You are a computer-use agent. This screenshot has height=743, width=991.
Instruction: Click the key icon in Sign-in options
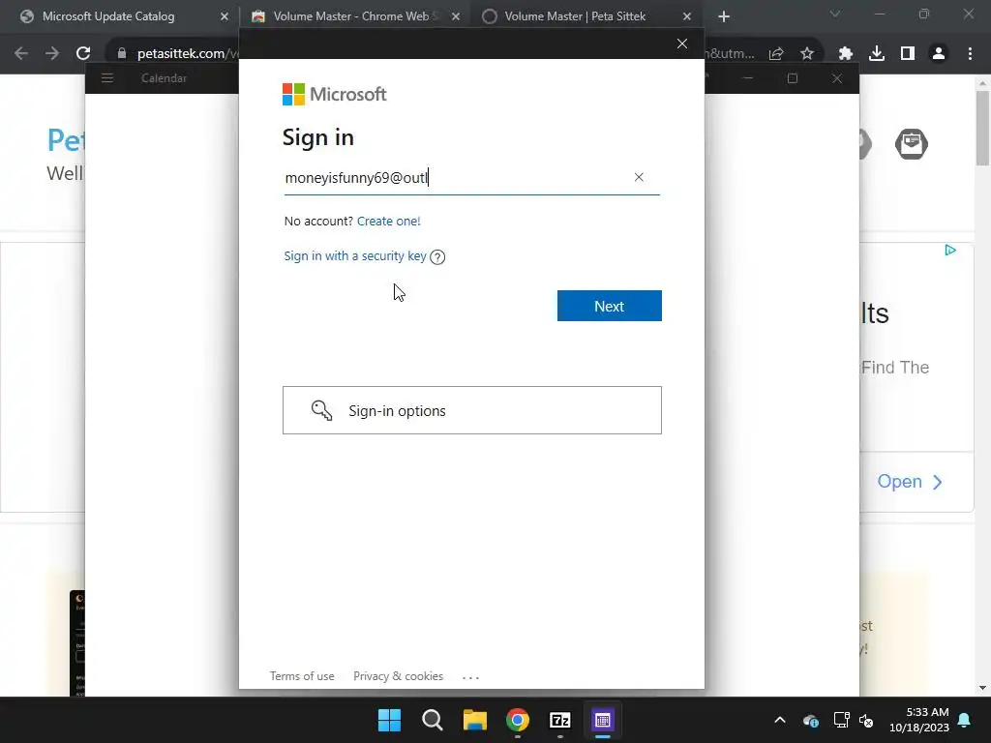tap(321, 410)
